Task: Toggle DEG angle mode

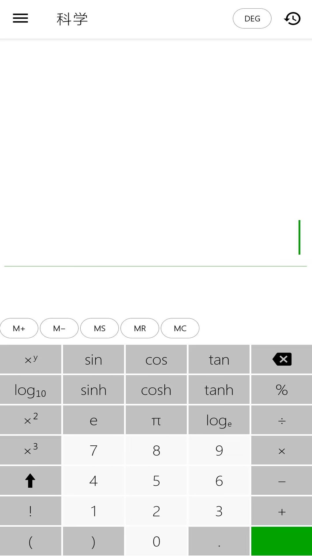Action: tap(252, 19)
